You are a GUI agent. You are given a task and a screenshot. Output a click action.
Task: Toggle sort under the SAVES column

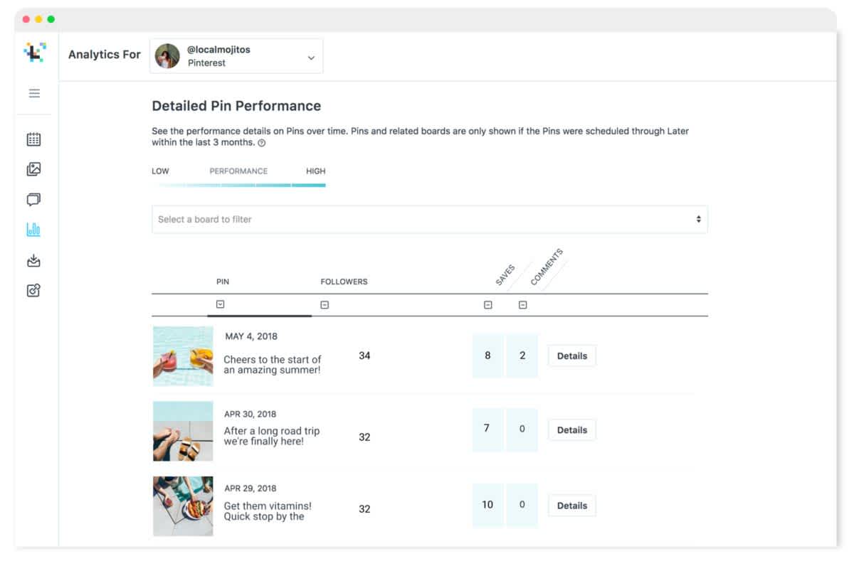[x=487, y=305]
